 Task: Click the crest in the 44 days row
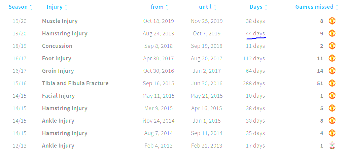pos(332,33)
